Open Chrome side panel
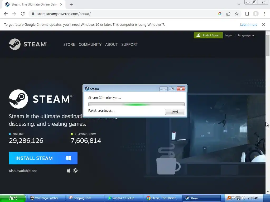The height and width of the screenshot is (202, 270). pyautogui.click(x=247, y=14)
